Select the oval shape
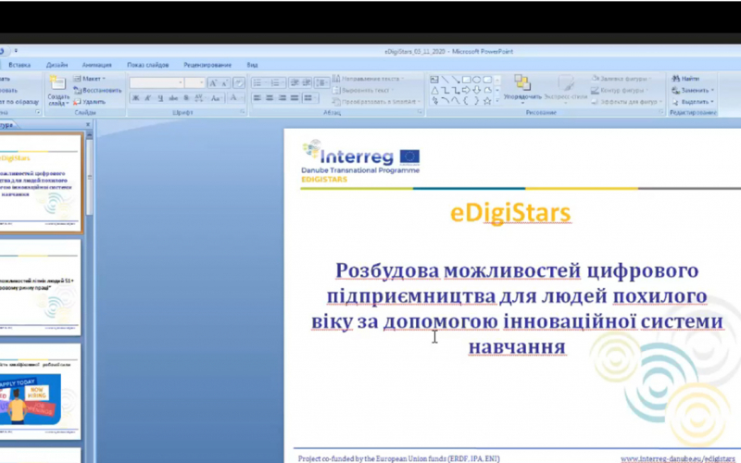Image resolution: width=741 pixels, height=463 pixels. click(477, 80)
